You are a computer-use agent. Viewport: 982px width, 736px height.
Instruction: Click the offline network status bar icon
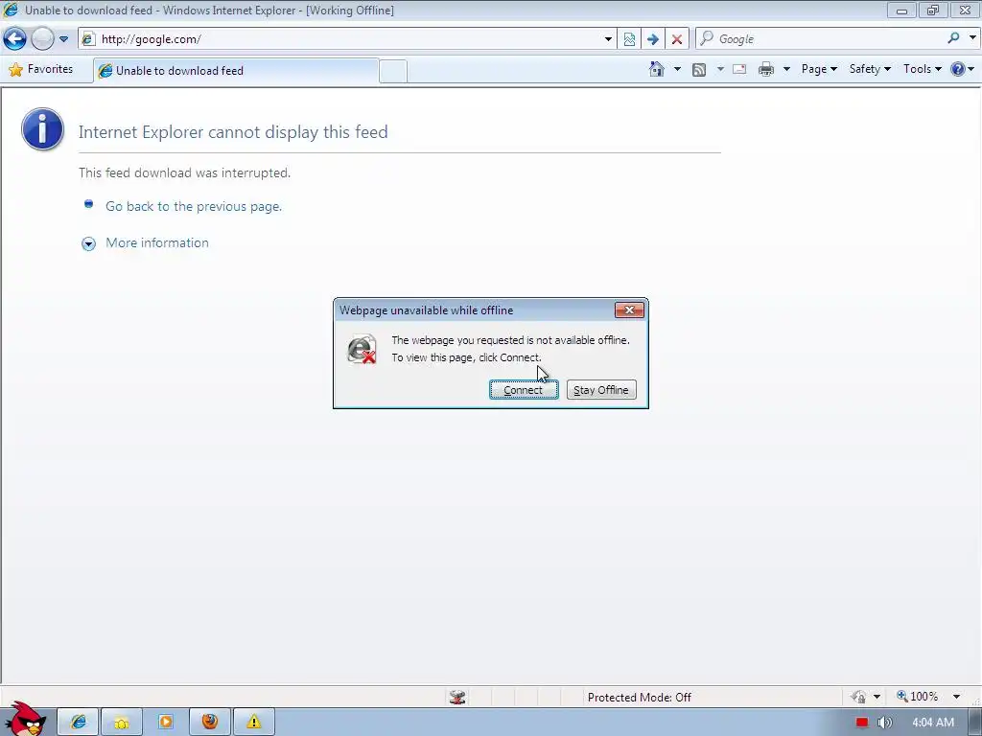457,698
